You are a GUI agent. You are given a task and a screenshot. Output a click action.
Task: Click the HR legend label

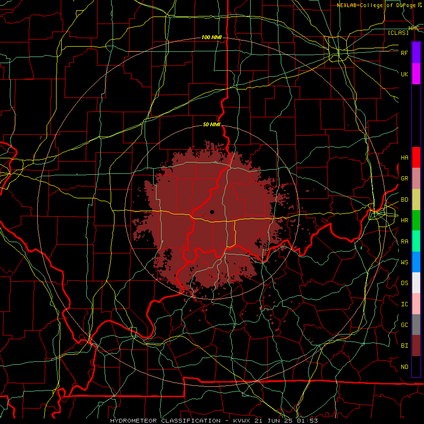(x=405, y=220)
